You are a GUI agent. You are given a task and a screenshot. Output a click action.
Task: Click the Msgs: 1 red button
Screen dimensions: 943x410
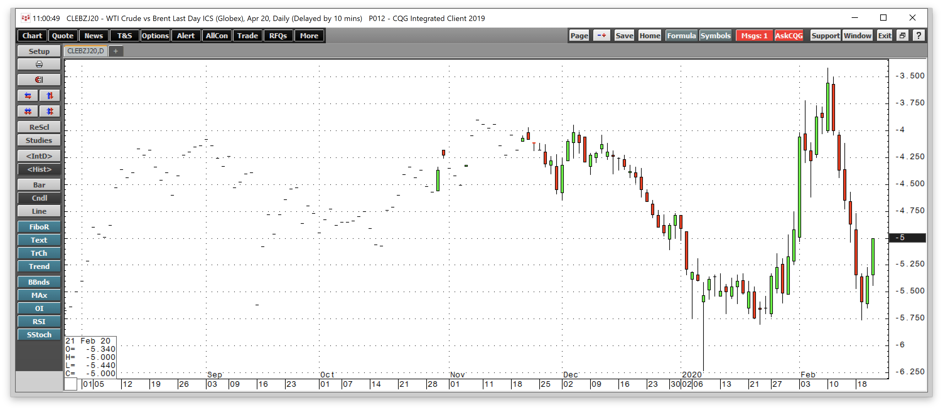pyautogui.click(x=754, y=36)
